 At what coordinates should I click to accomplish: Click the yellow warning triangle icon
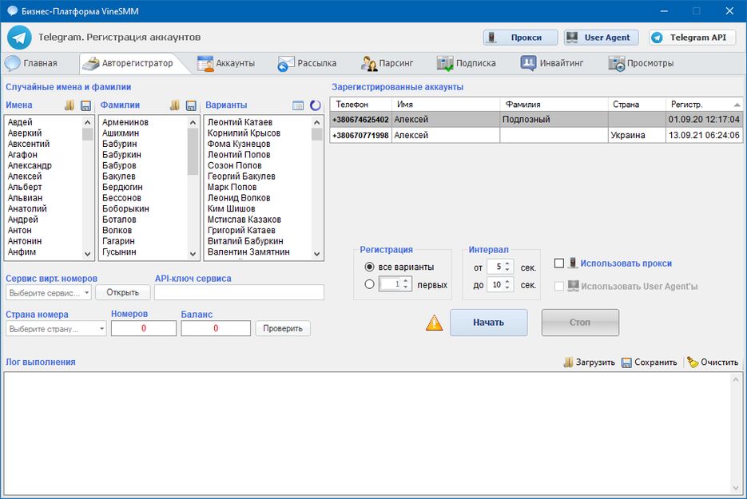click(434, 323)
